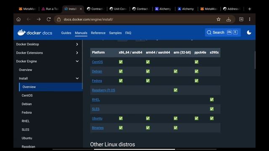Click Fedora ppc64le check mark
Image resolution: width=269 pixels, height=151 pixels.
tap(196, 81)
